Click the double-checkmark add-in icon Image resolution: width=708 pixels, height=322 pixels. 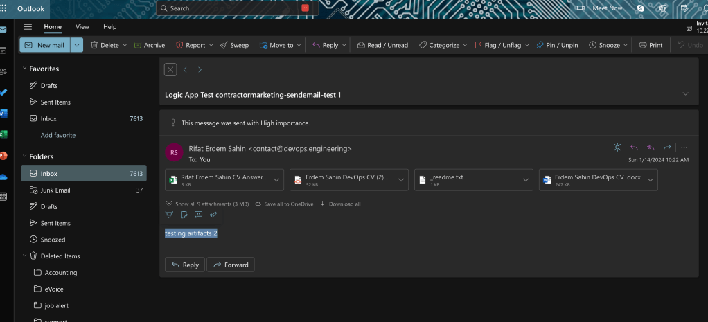(x=213, y=215)
